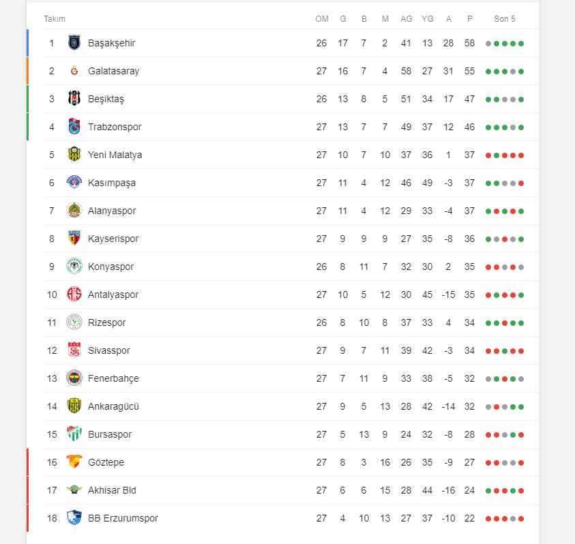Click the P points column header
This screenshot has height=544, width=575.
click(470, 19)
